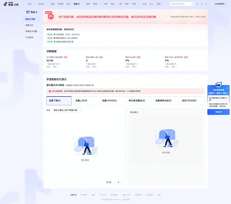Click the 商品卡 sidebar header icon
Image resolution: width=231 pixels, height=204 pixels.
tap(27, 12)
